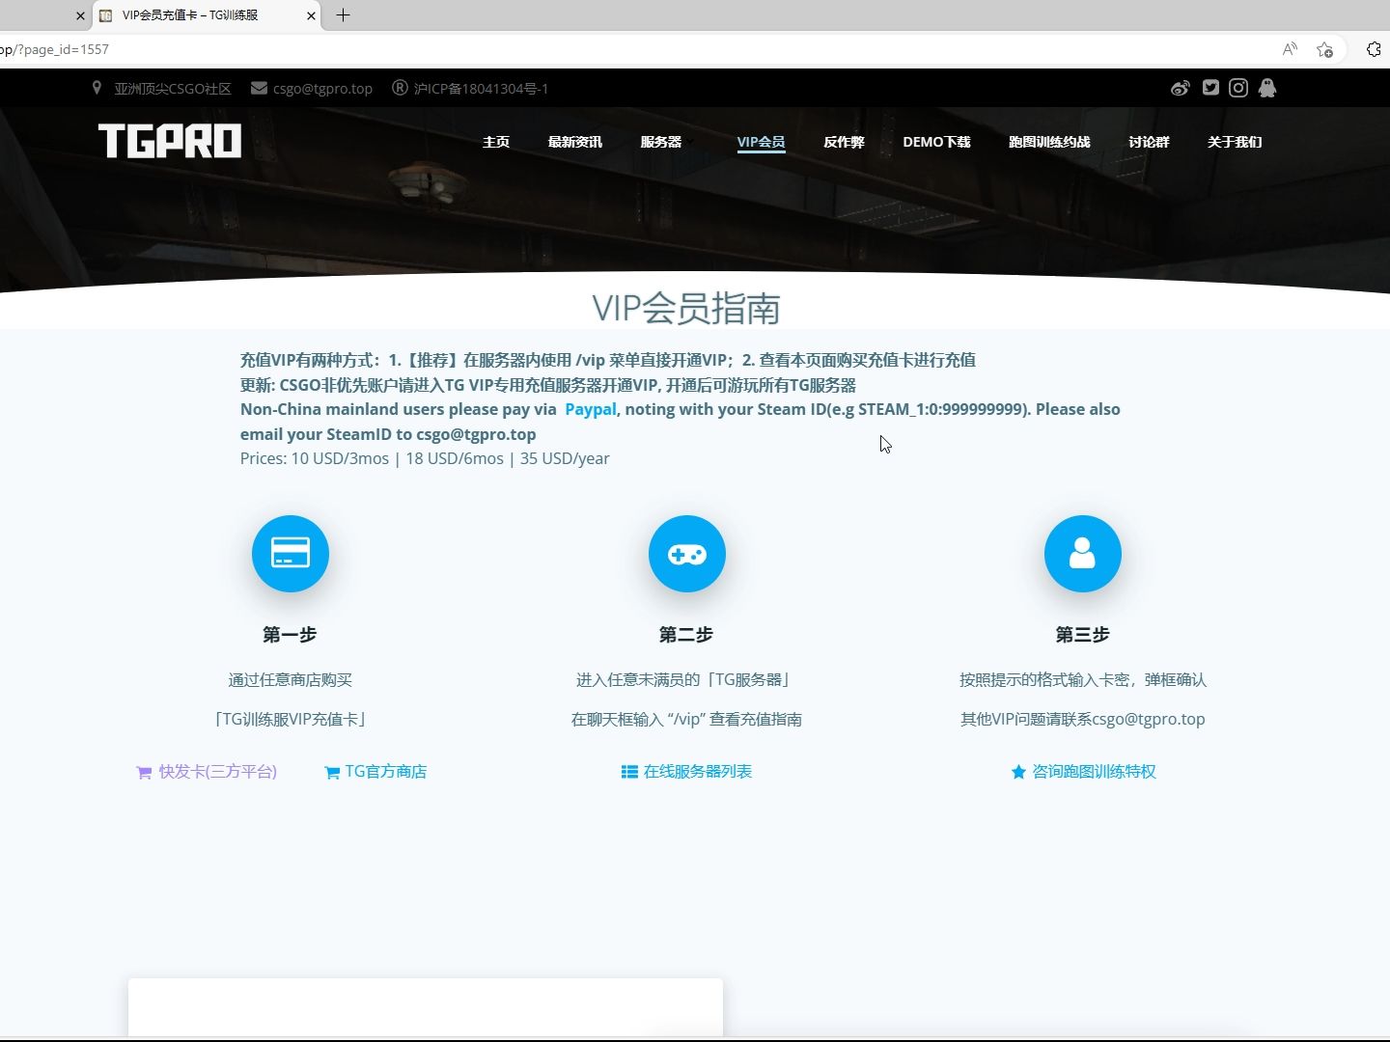Open the Weibo social icon

(x=1180, y=89)
